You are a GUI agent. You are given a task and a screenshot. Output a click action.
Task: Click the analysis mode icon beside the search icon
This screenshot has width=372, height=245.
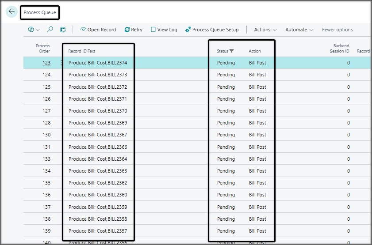[x=63, y=30]
